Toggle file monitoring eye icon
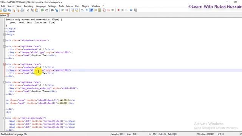The image size is (242, 136). pos(113,10)
